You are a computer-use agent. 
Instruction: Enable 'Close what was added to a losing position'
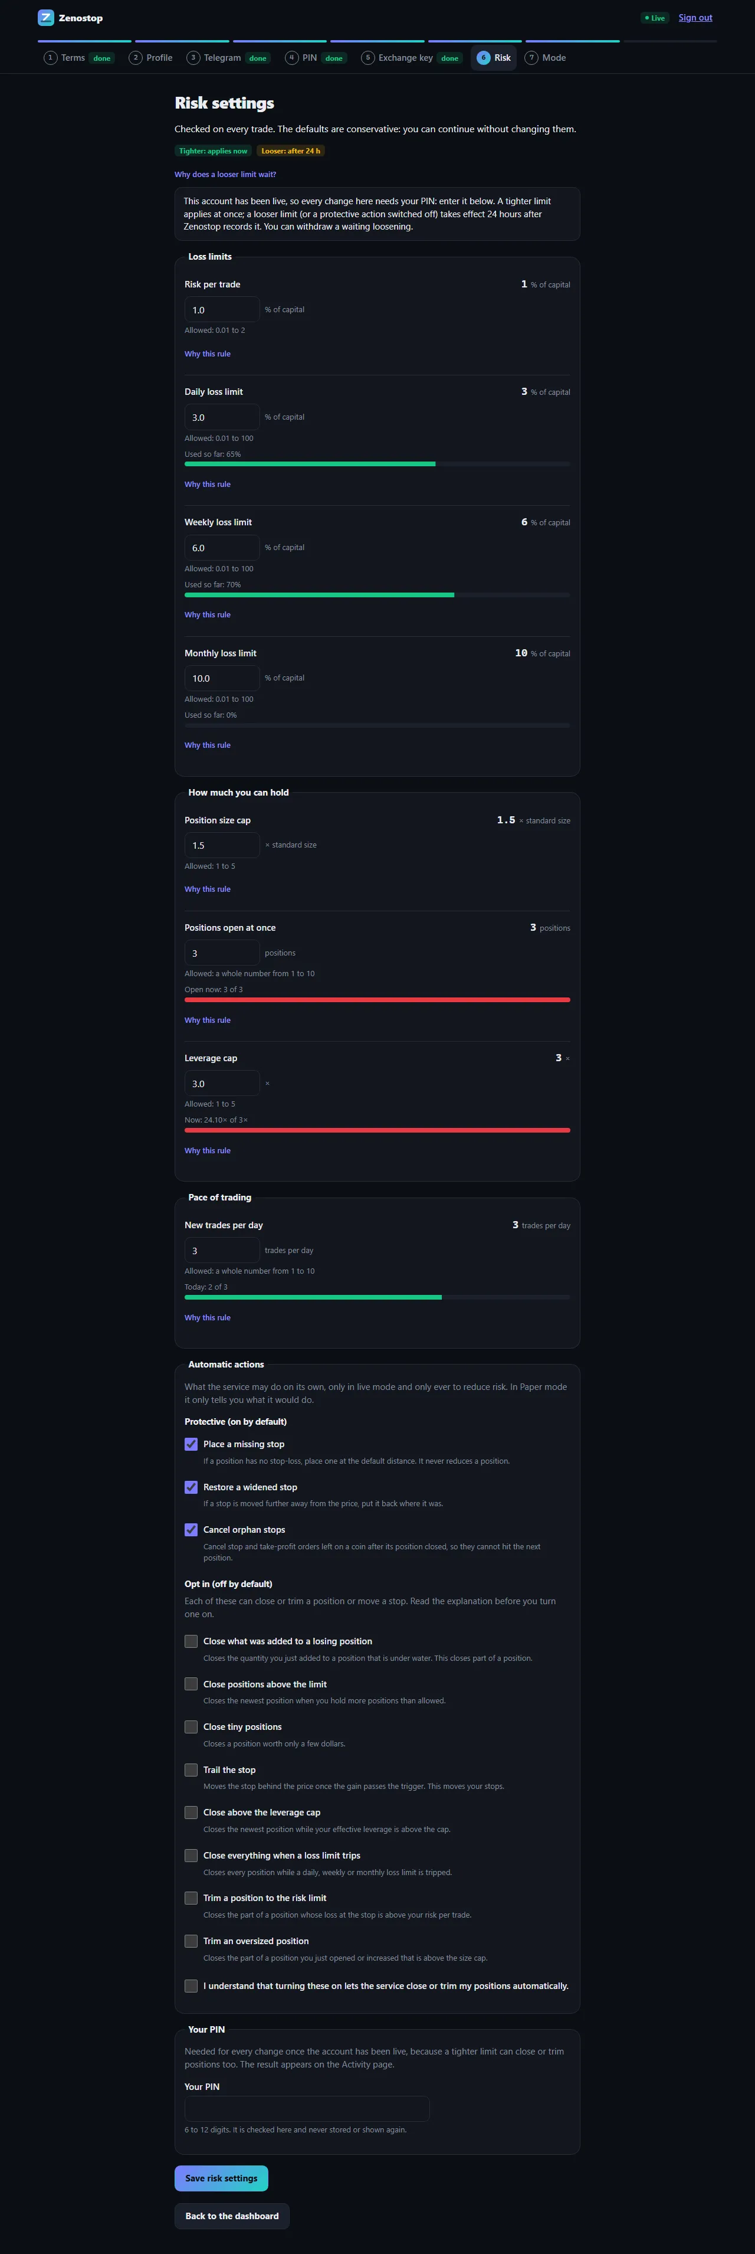(x=191, y=1641)
